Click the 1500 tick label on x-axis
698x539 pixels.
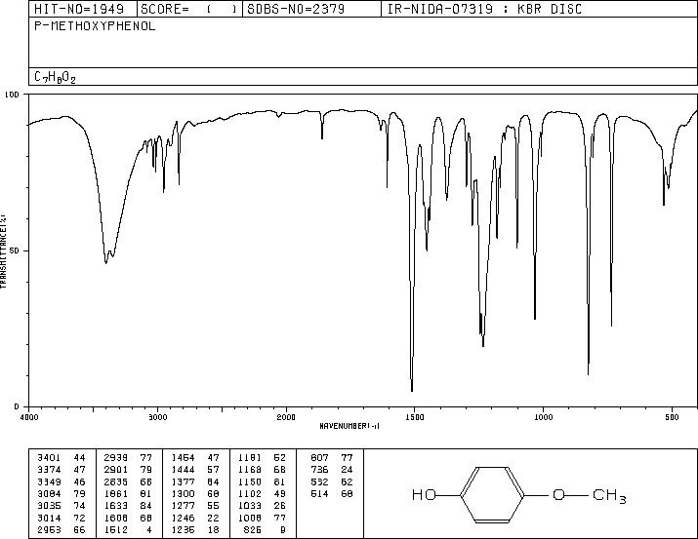tap(415, 417)
